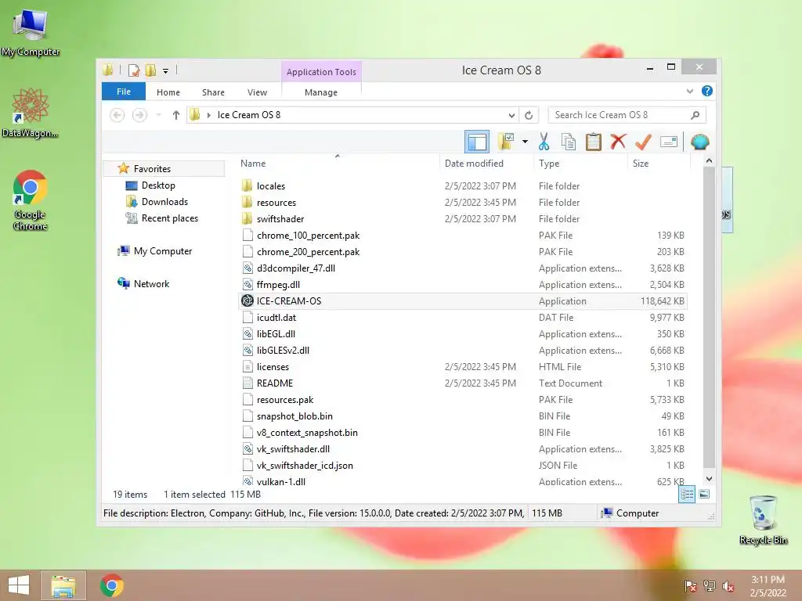Image resolution: width=802 pixels, height=601 pixels.
Task: Click the Cut scissors icon
Action: pyautogui.click(x=544, y=142)
